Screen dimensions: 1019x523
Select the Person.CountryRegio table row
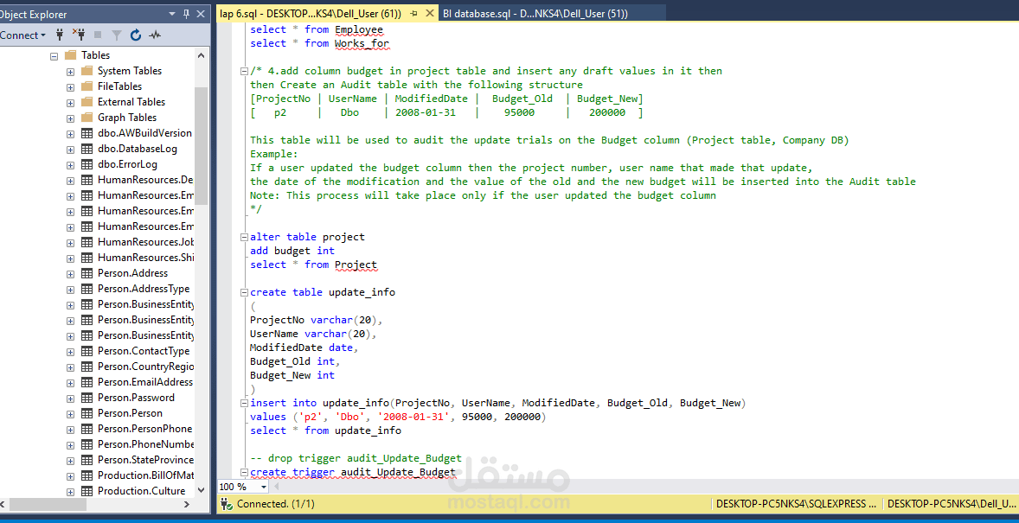click(x=145, y=367)
